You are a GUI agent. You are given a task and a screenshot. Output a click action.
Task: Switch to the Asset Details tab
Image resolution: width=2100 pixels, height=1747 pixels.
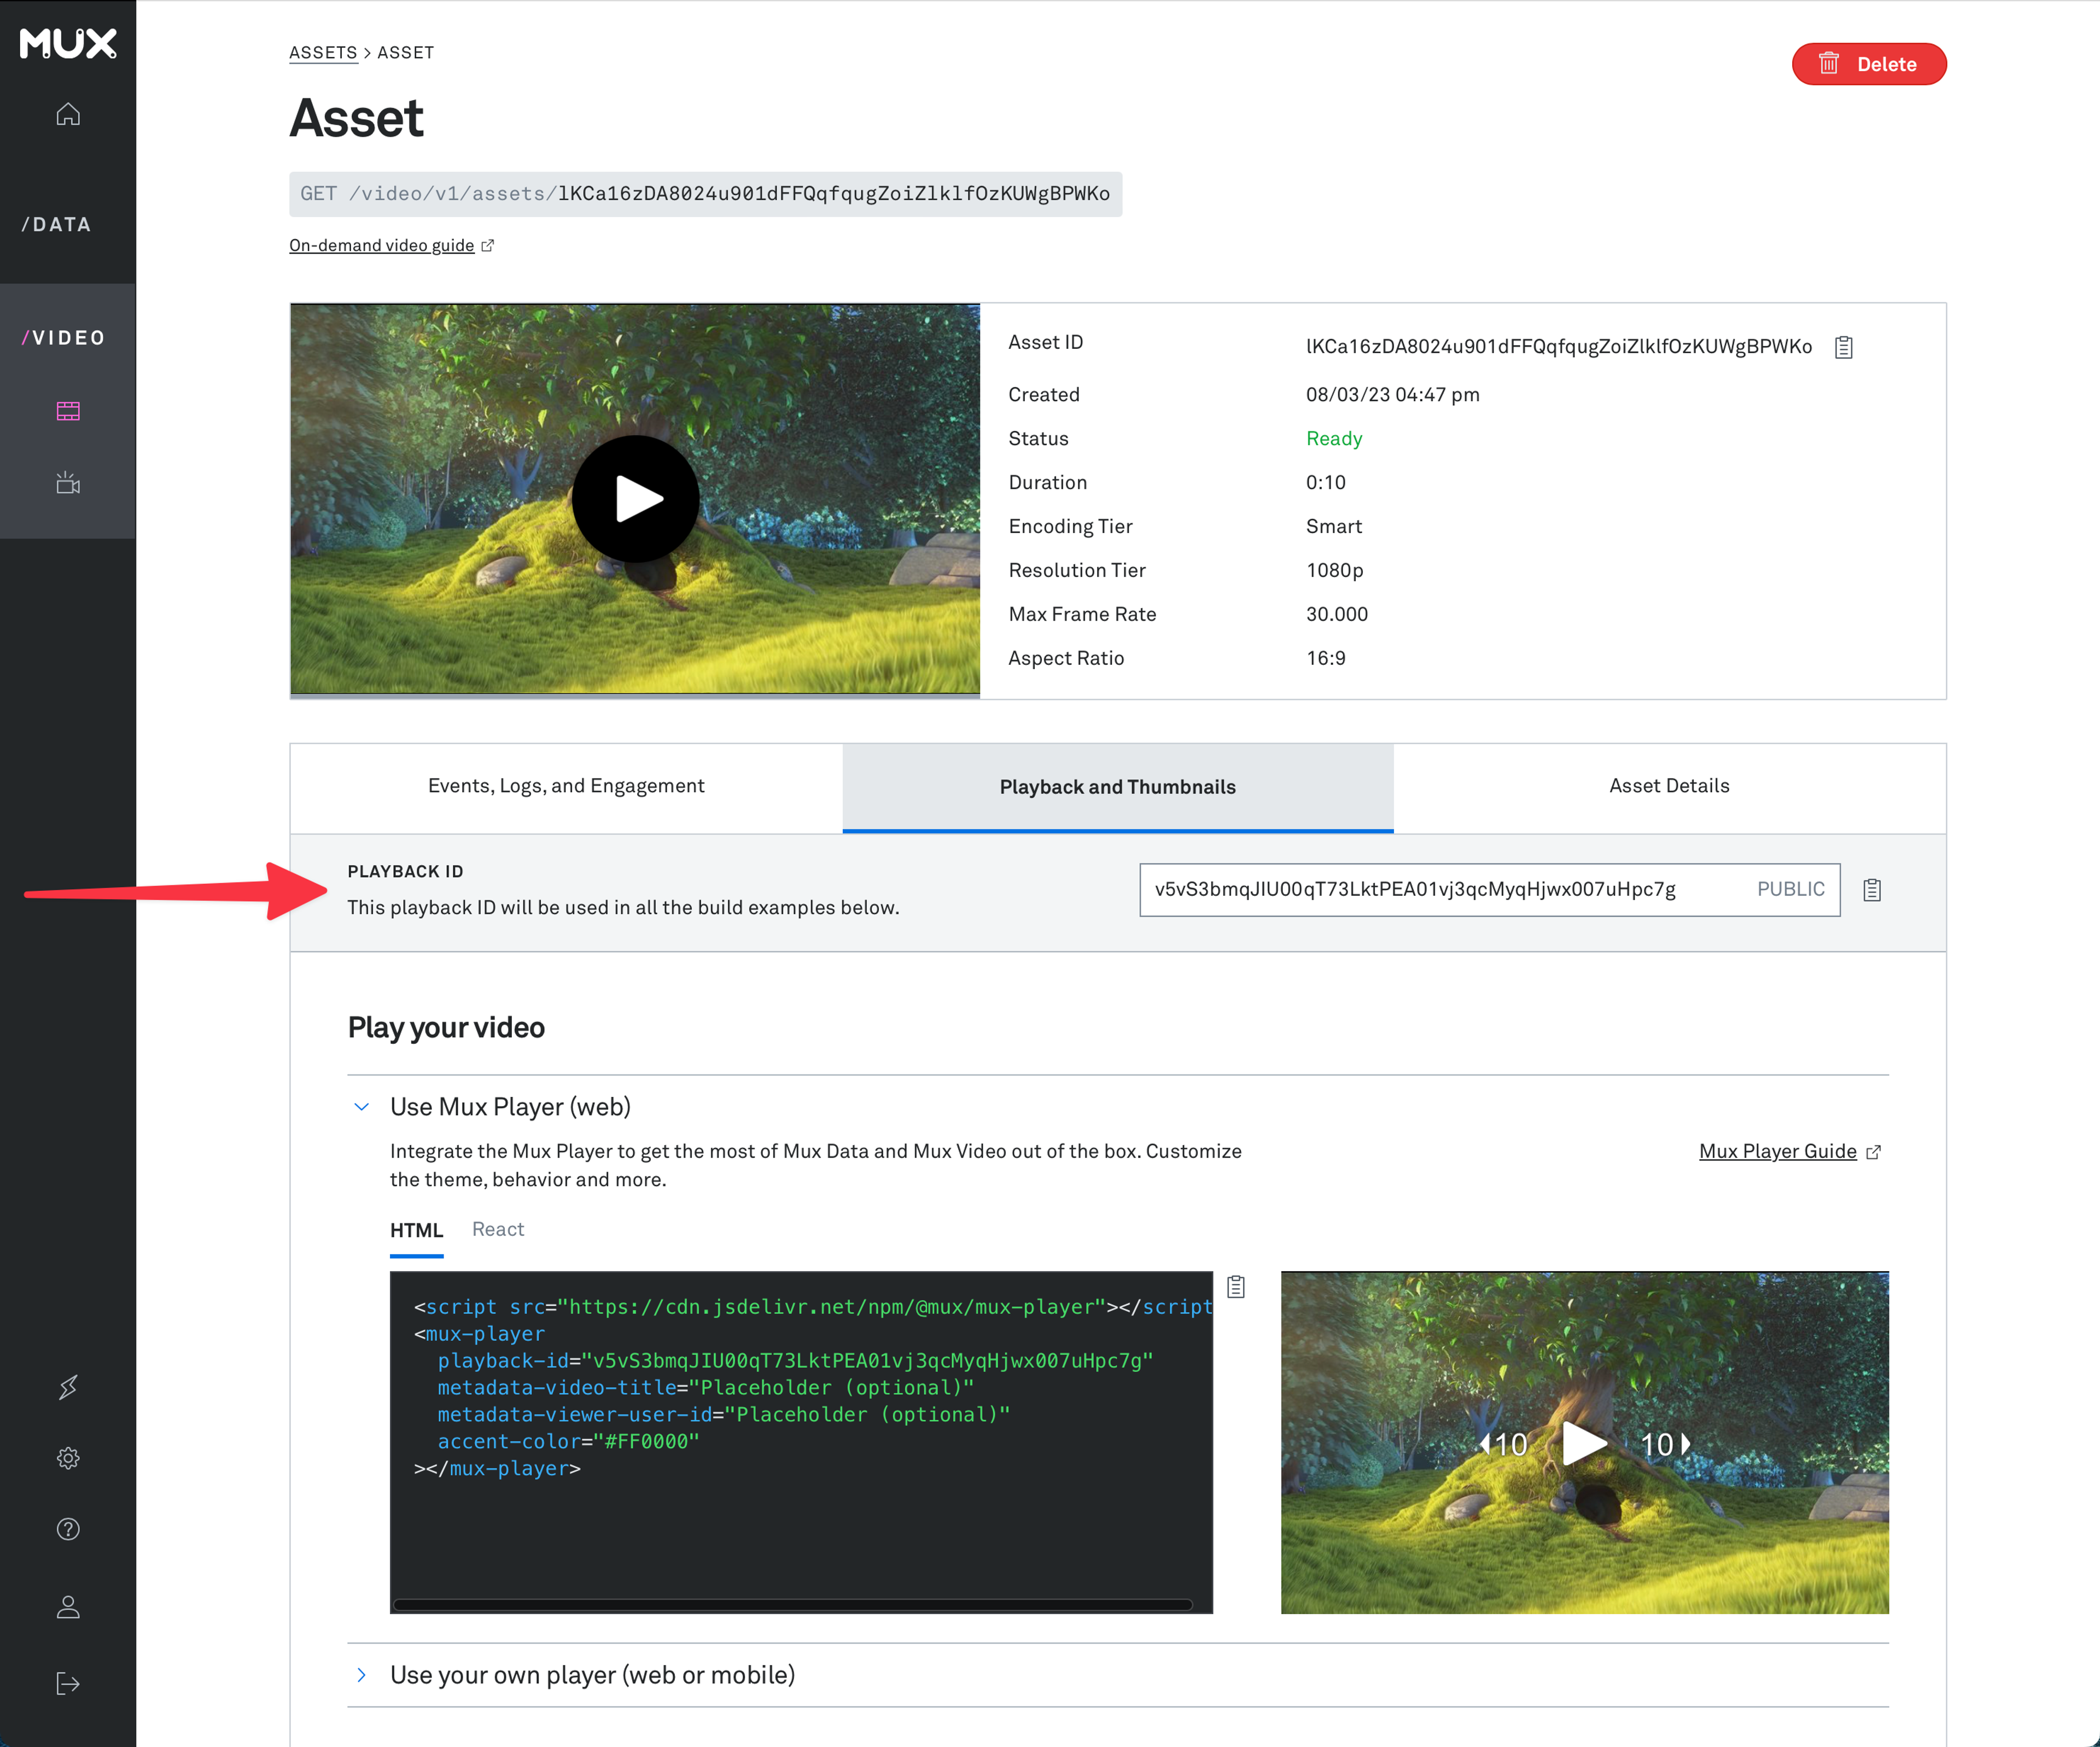click(x=1668, y=786)
